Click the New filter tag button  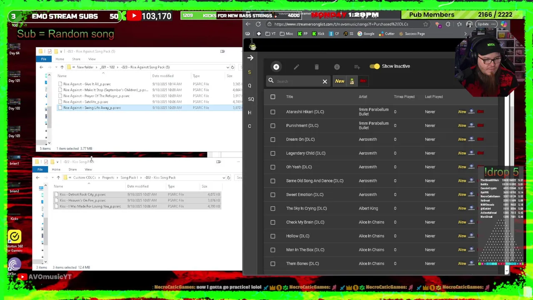(340, 81)
